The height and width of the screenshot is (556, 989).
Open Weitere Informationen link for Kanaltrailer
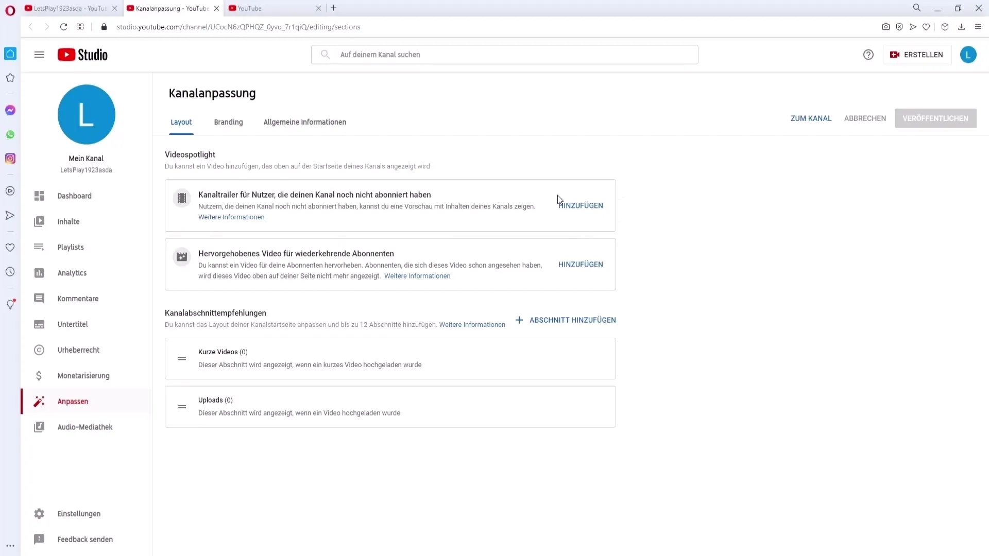click(x=231, y=217)
